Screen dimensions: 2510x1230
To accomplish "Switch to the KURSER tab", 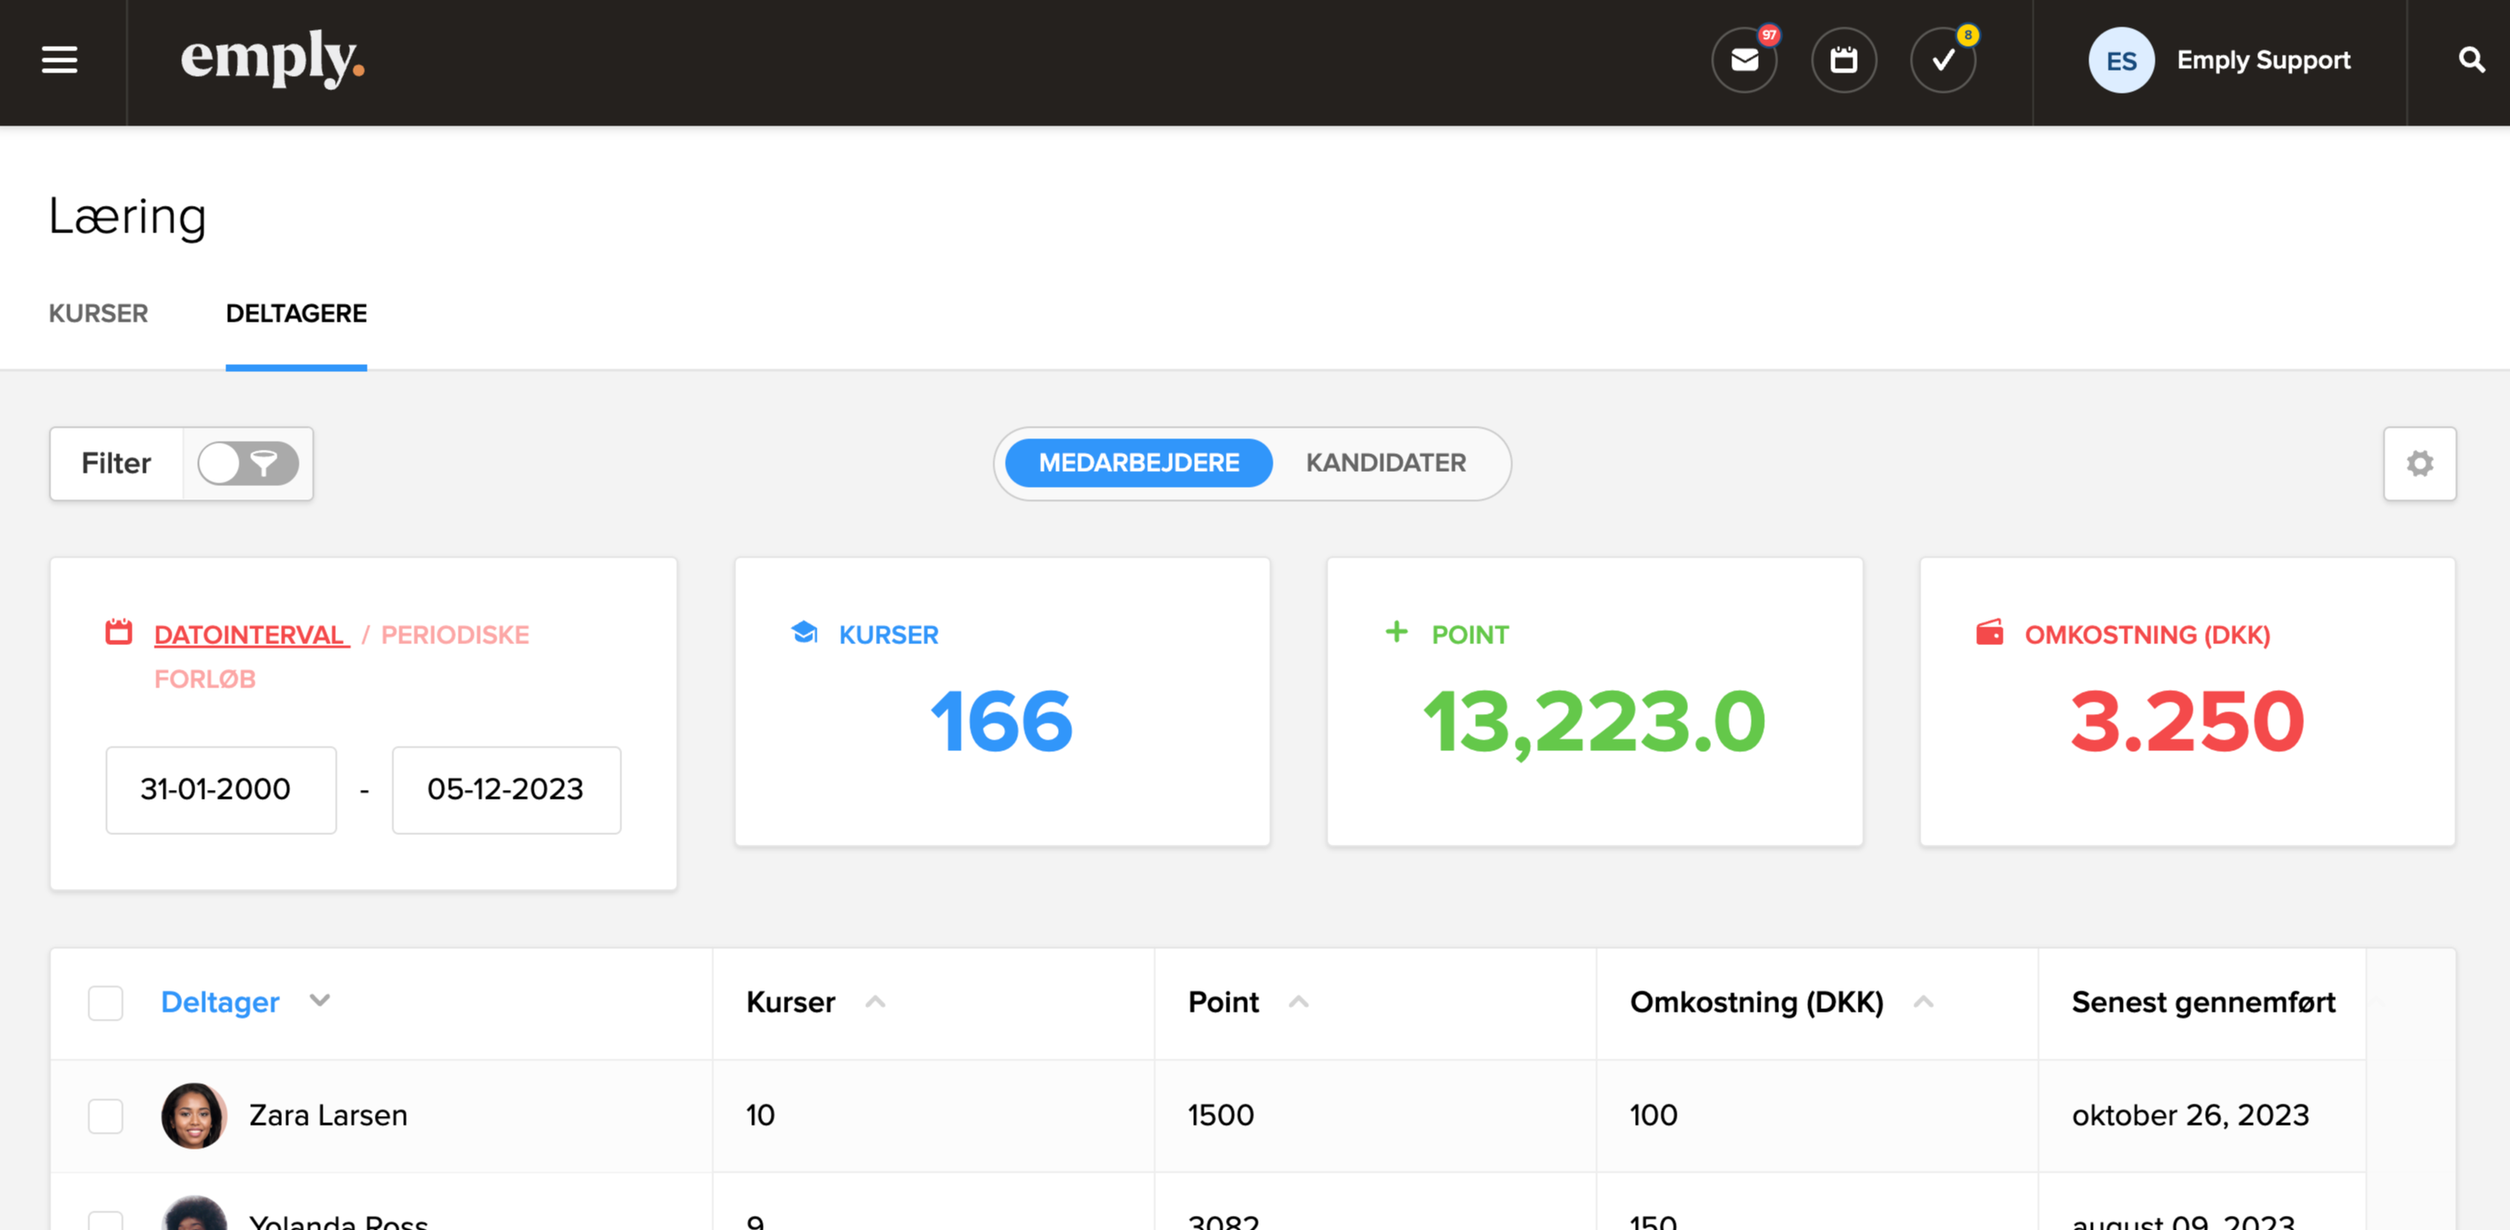I will pyautogui.click(x=98, y=314).
